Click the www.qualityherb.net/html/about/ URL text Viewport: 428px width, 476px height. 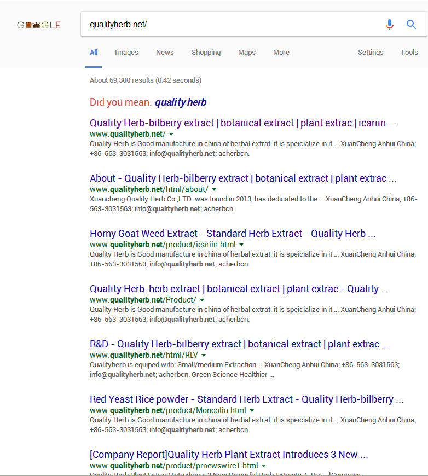tap(149, 189)
